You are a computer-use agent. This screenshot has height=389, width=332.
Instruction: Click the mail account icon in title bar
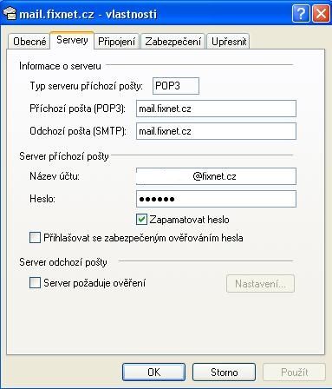[x=10, y=13]
